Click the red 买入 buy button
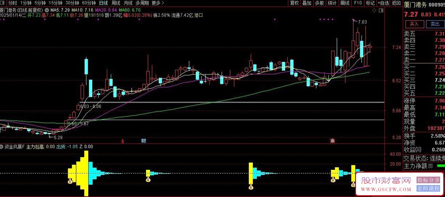The width and height of the screenshot is (445, 197). [414, 24]
